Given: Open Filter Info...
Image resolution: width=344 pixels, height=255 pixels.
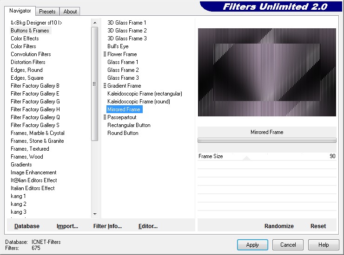Looking at the screenshot, I should click(x=107, y=226).
